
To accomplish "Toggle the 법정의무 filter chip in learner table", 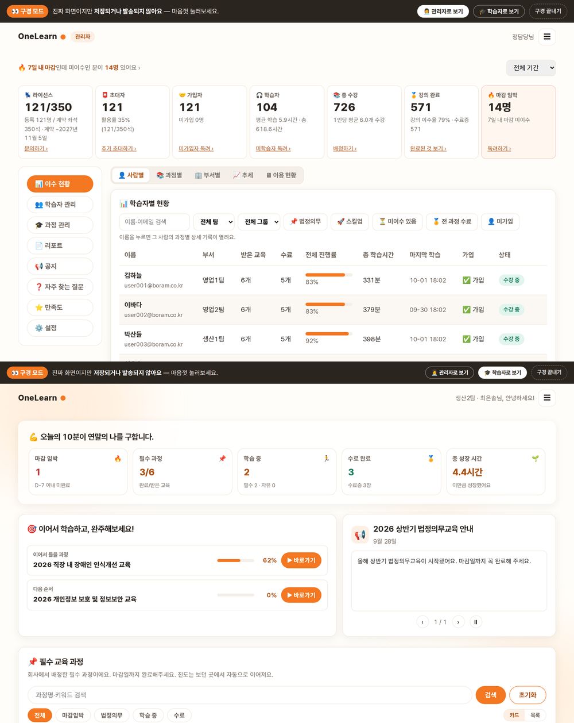I will pyautogui.click(x=305, y=222).
